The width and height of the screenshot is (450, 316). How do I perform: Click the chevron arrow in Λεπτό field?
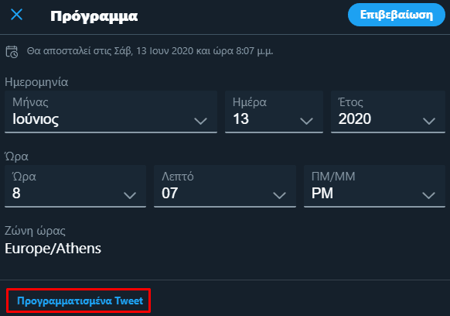click(x=279, y=195)
